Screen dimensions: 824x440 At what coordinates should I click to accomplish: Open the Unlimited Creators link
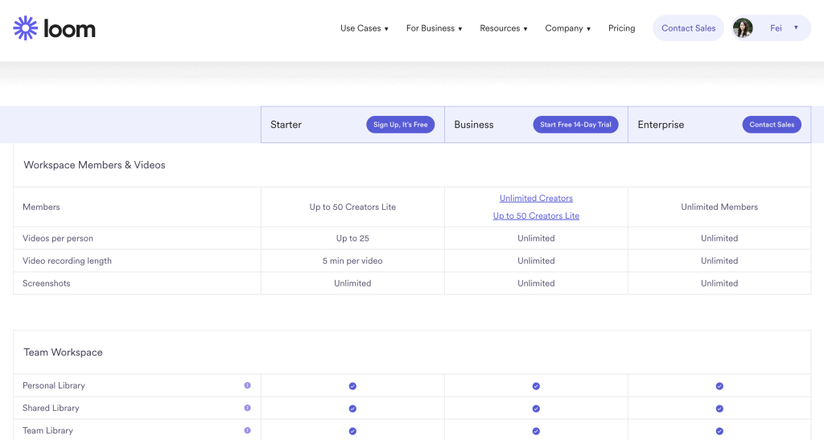536,198
